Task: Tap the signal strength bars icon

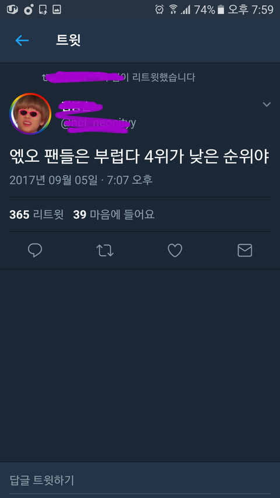Action: coord(185,10)
